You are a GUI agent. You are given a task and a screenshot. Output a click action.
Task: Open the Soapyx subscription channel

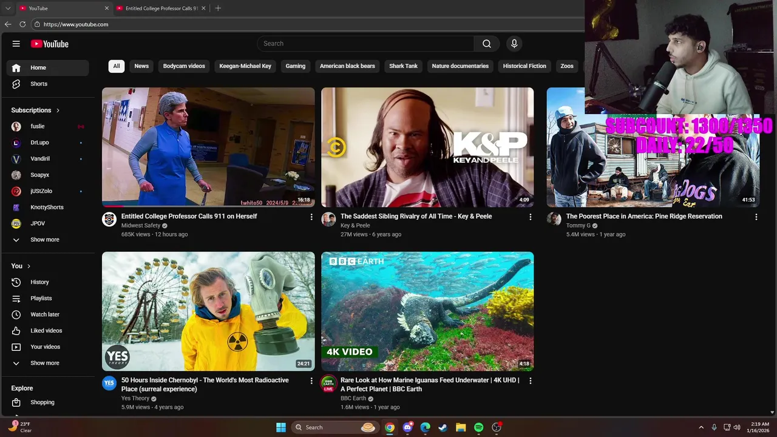pos(47,175)
